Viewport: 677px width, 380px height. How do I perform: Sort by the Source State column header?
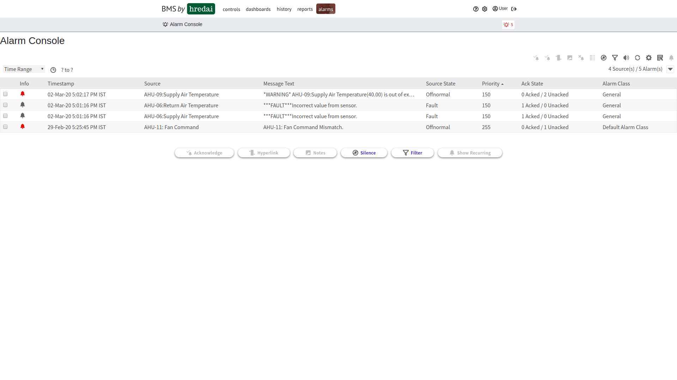click(x=440, y=84)
